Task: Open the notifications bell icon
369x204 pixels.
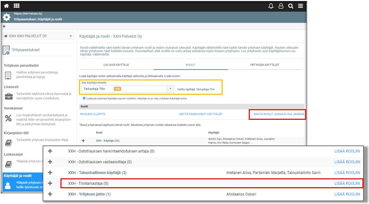Action: (271, 6)
